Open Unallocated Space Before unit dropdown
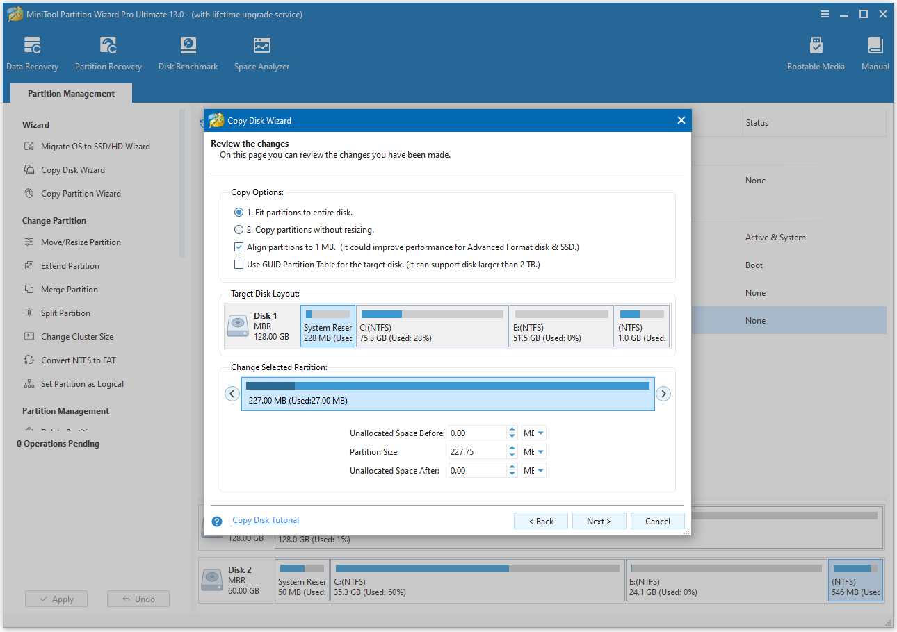This screenshot has height=632, width=897. [533, 432]
